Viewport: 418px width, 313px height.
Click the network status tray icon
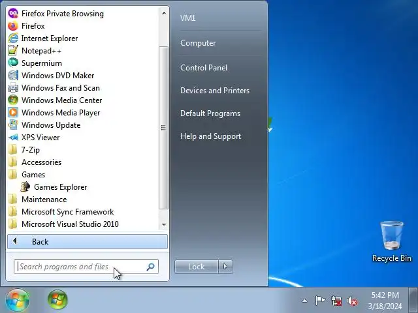(336, 301)
